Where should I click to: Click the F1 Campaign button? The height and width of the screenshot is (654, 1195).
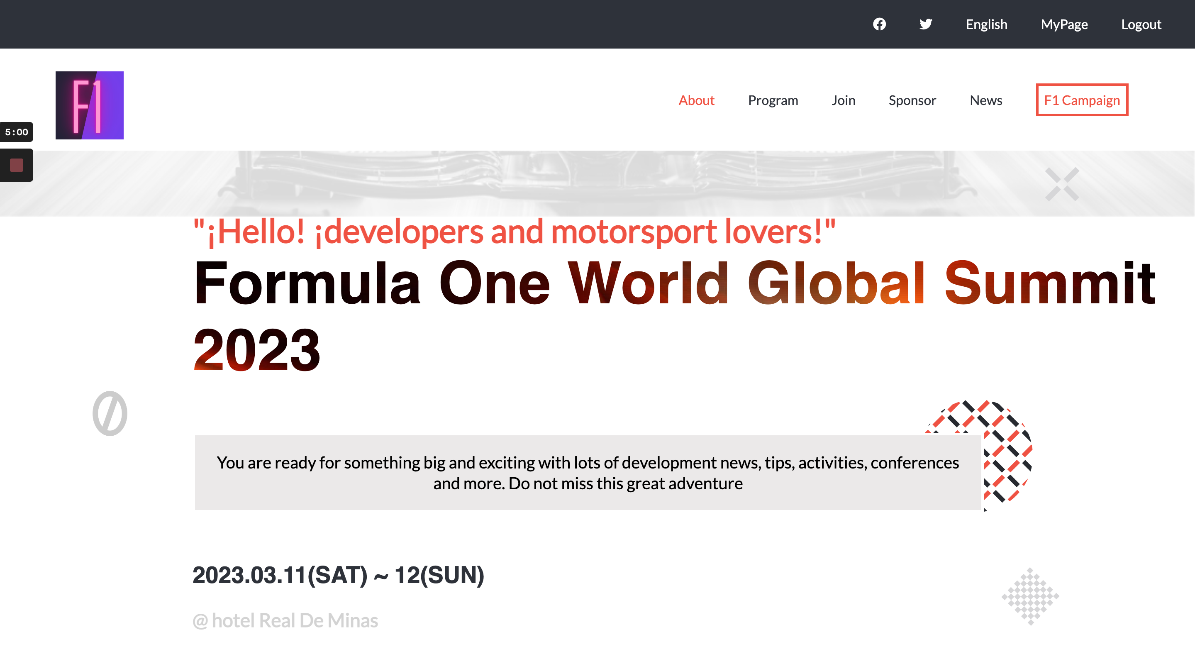pos(1081,100)
